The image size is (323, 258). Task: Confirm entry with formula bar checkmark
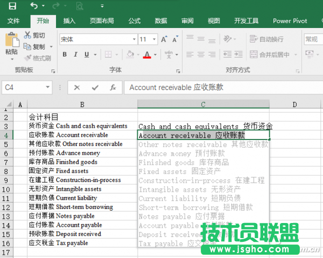pyautogui.click(x=95, y=88)
